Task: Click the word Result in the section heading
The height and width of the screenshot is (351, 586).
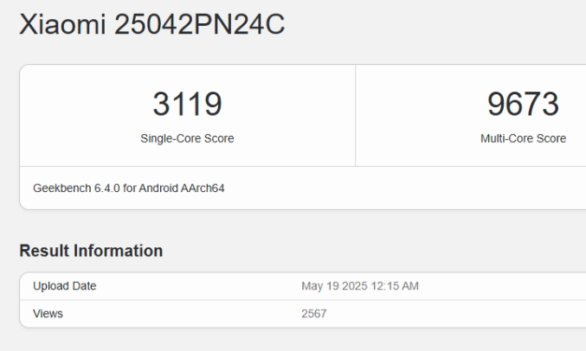Action: [44, 251]
